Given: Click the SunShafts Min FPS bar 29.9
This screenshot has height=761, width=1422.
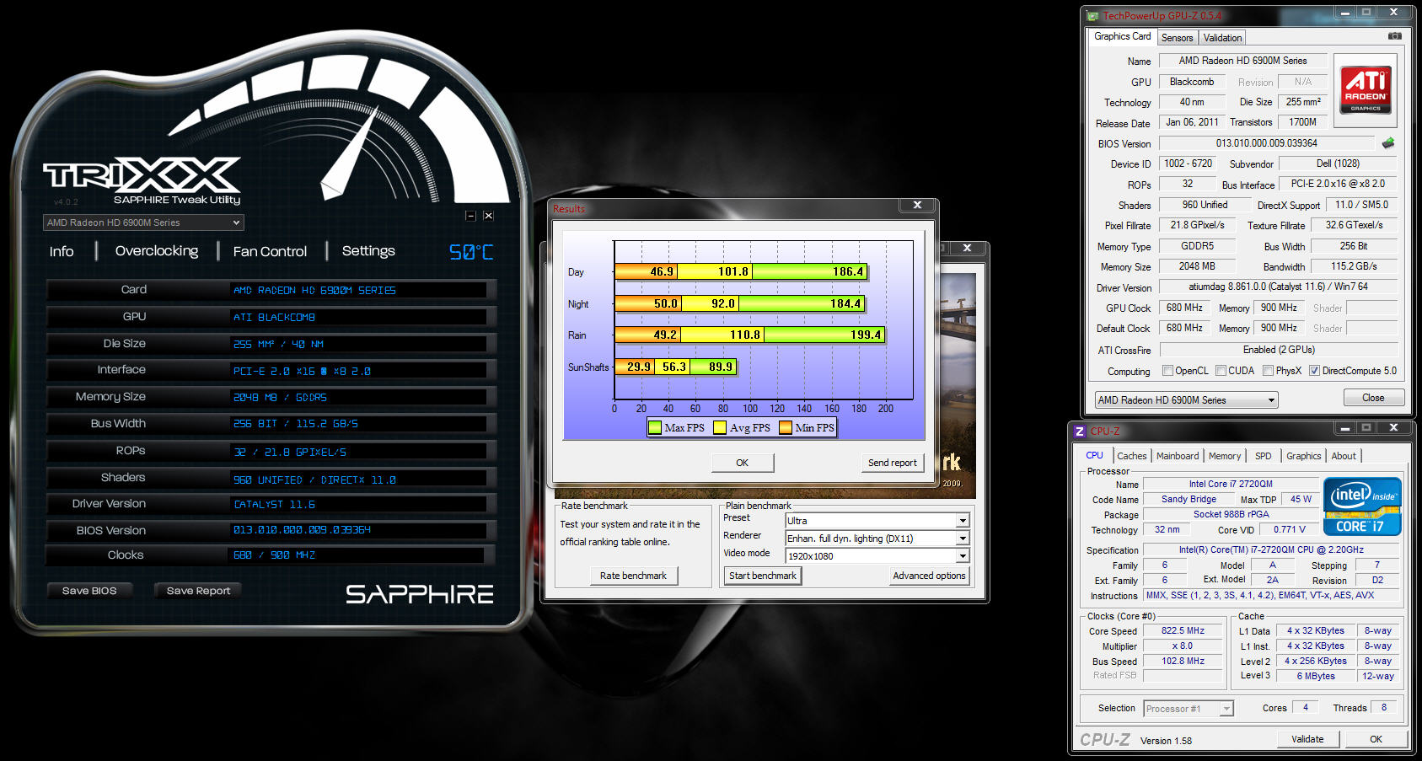Looking at the screenshot, I should click(635, 367).
